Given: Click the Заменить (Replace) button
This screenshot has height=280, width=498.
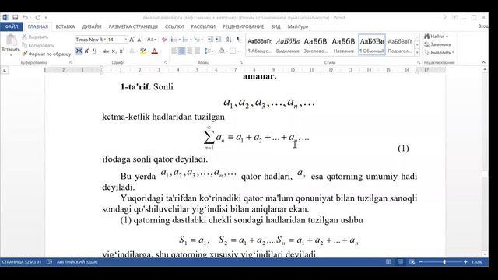Looking at the screenshot, I should pyautogui.click(x=437, y=44).
